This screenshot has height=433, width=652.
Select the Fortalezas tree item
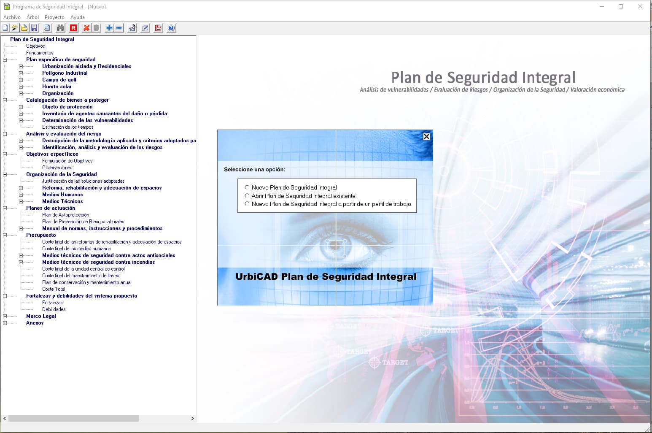pos(52,303)
